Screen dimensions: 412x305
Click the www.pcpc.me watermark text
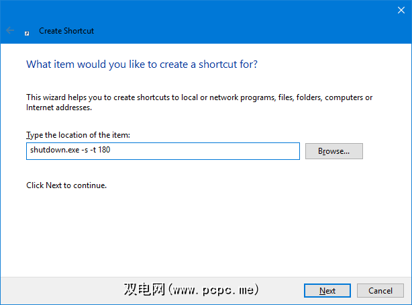[x=213, y=290]
